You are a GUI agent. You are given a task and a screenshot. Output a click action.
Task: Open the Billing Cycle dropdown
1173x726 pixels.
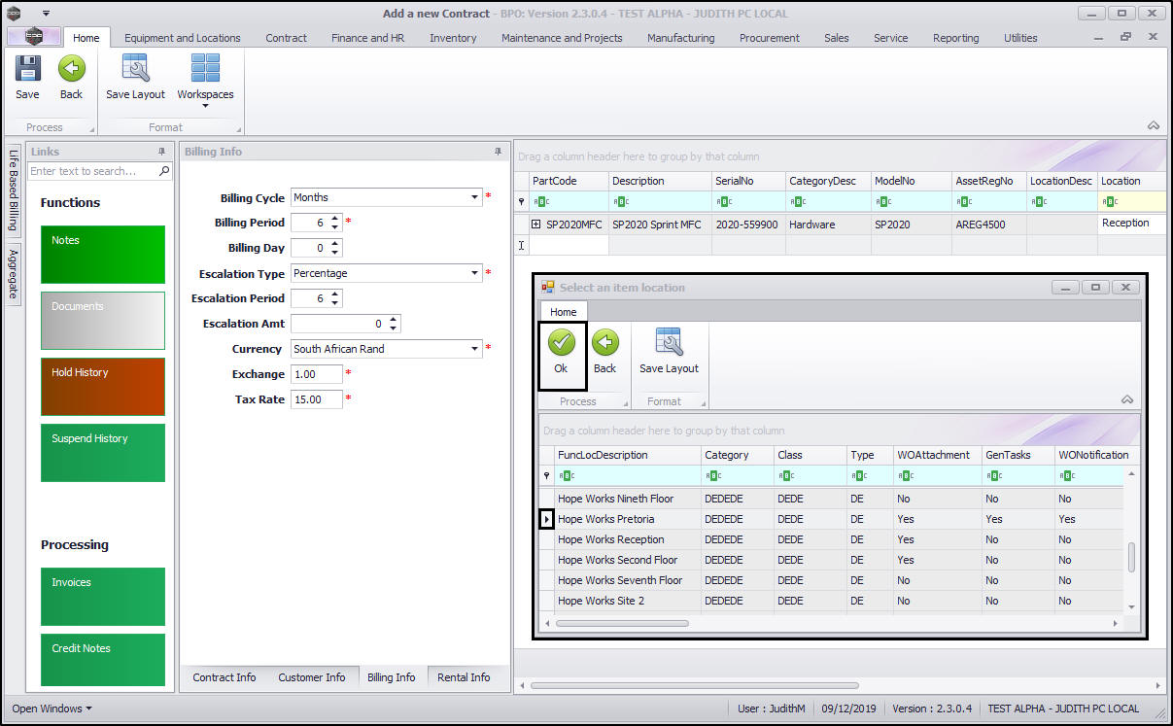pos(475,197)
